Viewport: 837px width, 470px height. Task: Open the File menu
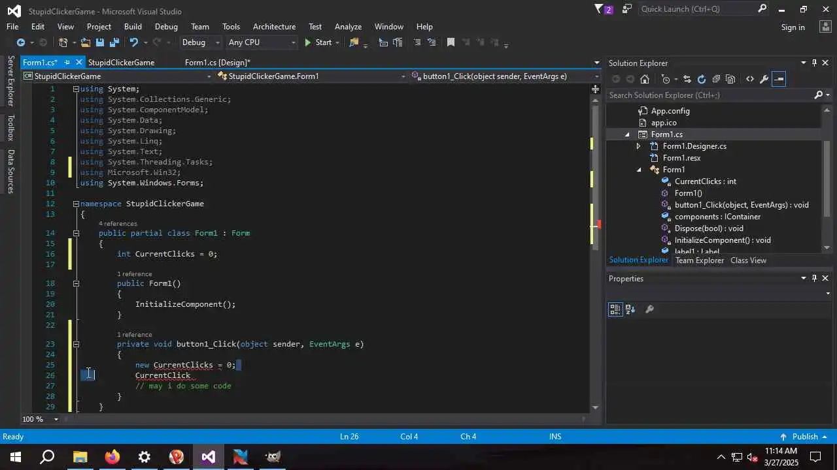[12, 27]
